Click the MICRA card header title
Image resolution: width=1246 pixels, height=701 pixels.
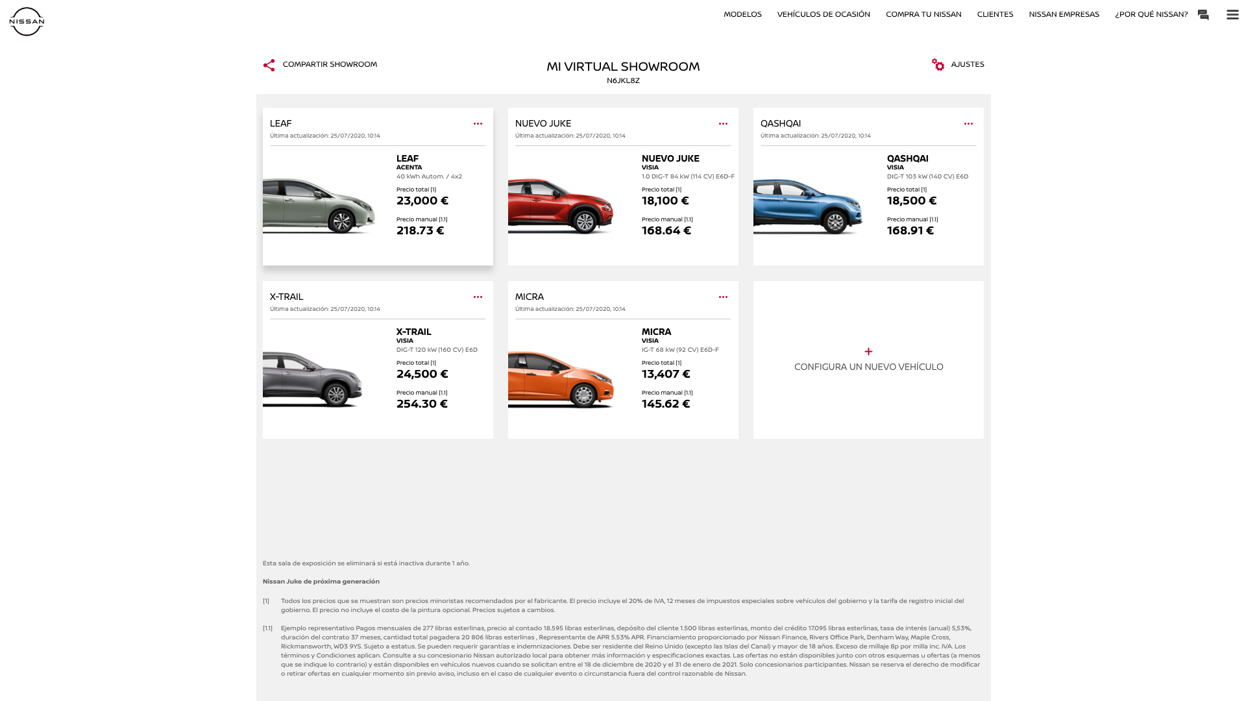pos(530,297)
